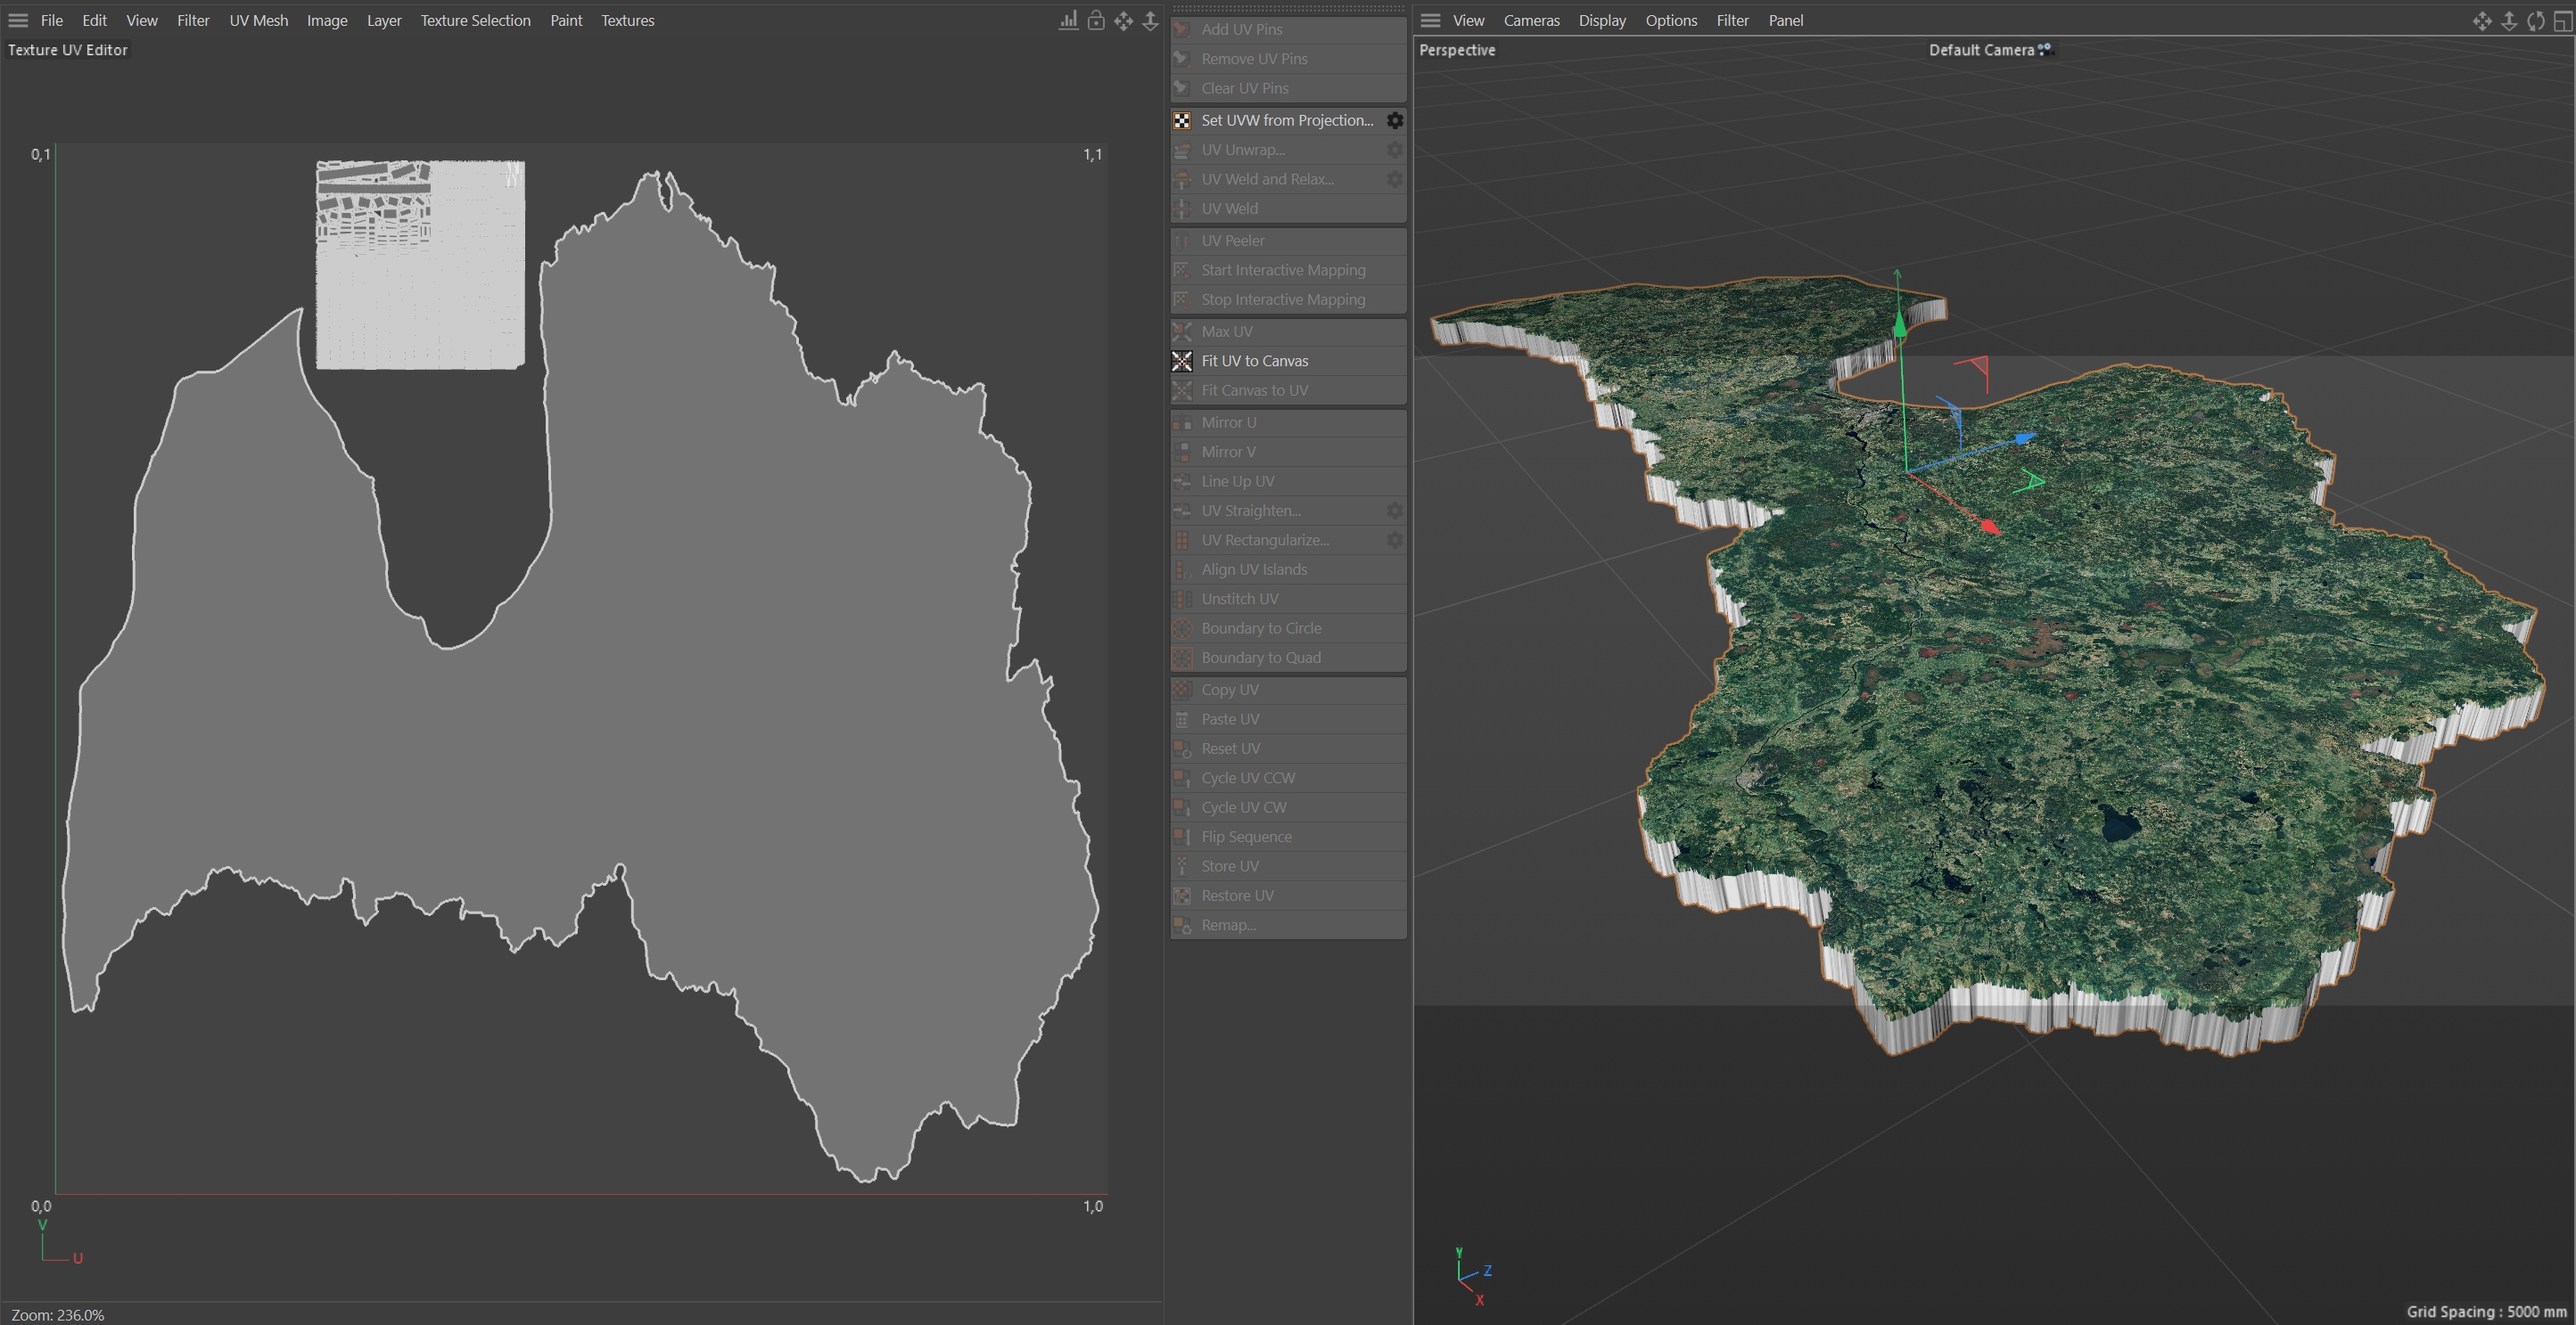Click Fit UV to Canvas command
The width and height of the screenshot is (2576, 1325).
tap(1254, 361)
